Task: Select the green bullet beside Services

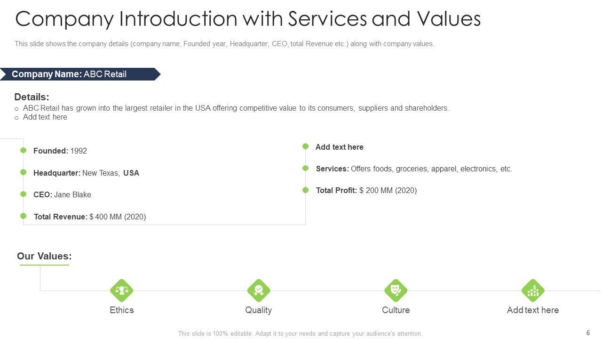Action: 305,168
